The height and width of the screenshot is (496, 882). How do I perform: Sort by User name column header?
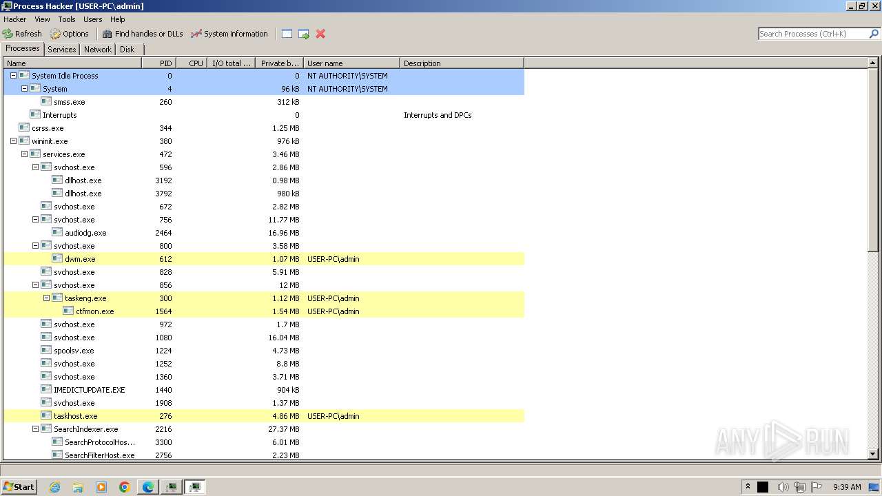click(351, 63)
